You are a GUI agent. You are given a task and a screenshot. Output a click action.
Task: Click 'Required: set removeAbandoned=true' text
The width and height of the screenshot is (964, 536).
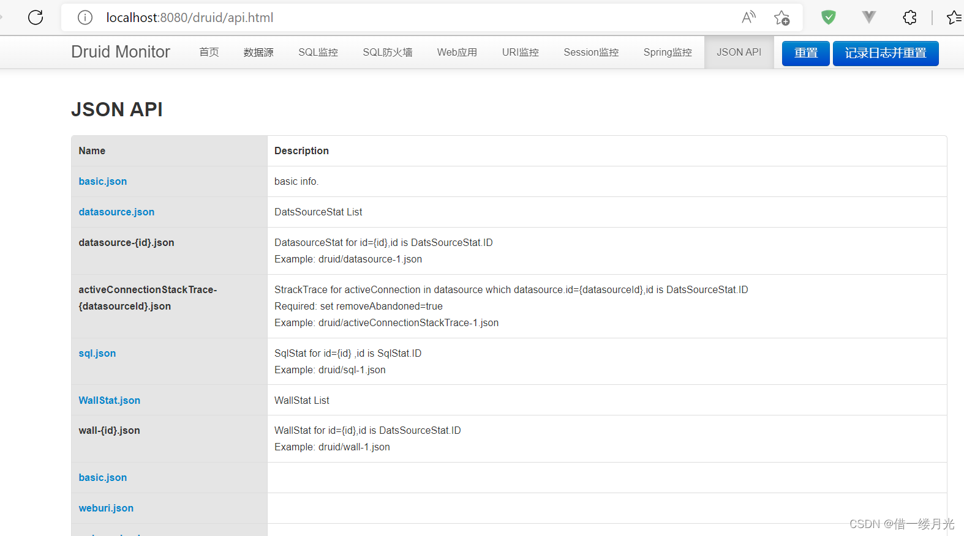point(358,306)
